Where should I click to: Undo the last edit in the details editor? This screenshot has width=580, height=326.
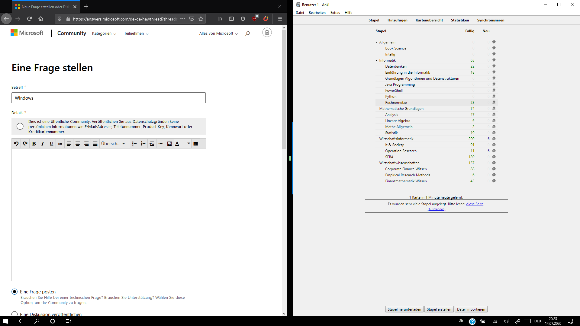click(16, 144)
